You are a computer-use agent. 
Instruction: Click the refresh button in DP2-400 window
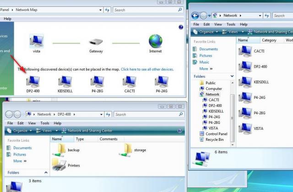click(108, 114)
